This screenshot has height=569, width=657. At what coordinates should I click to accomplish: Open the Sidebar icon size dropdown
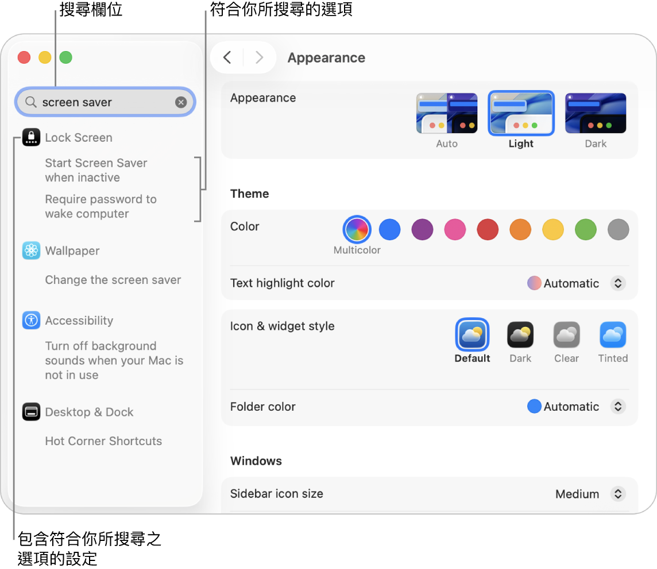click(x=617, y=494)
